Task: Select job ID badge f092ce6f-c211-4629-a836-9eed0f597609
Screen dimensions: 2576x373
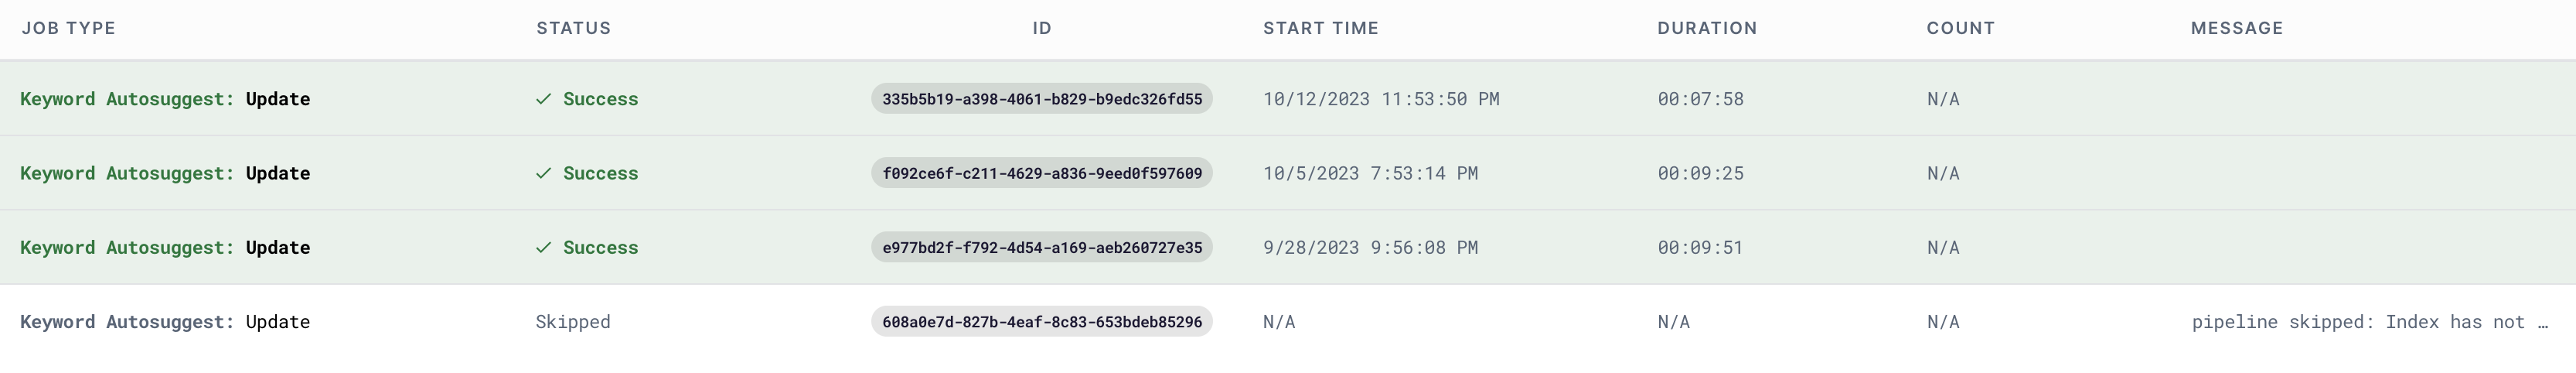Action: point(1041,173)
